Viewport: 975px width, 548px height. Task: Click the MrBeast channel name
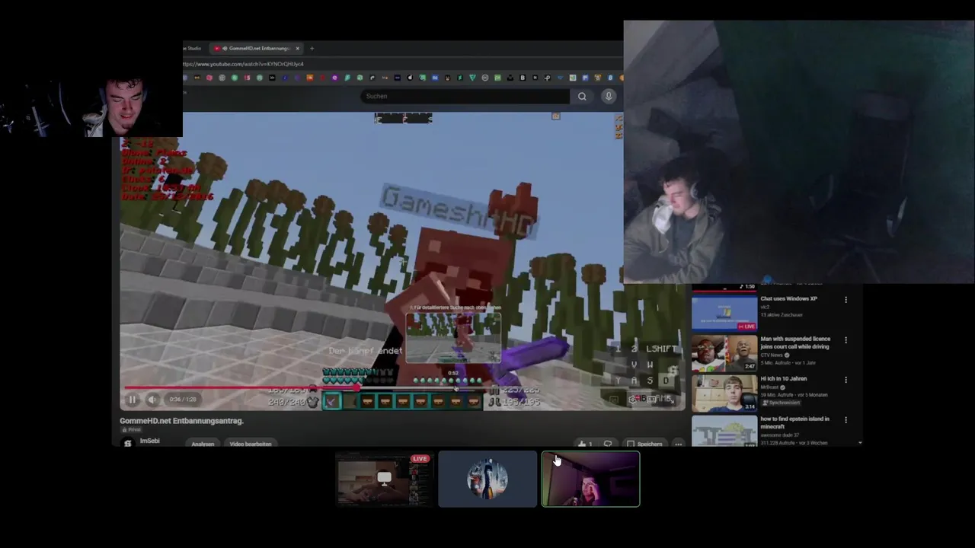pos(769,387)
